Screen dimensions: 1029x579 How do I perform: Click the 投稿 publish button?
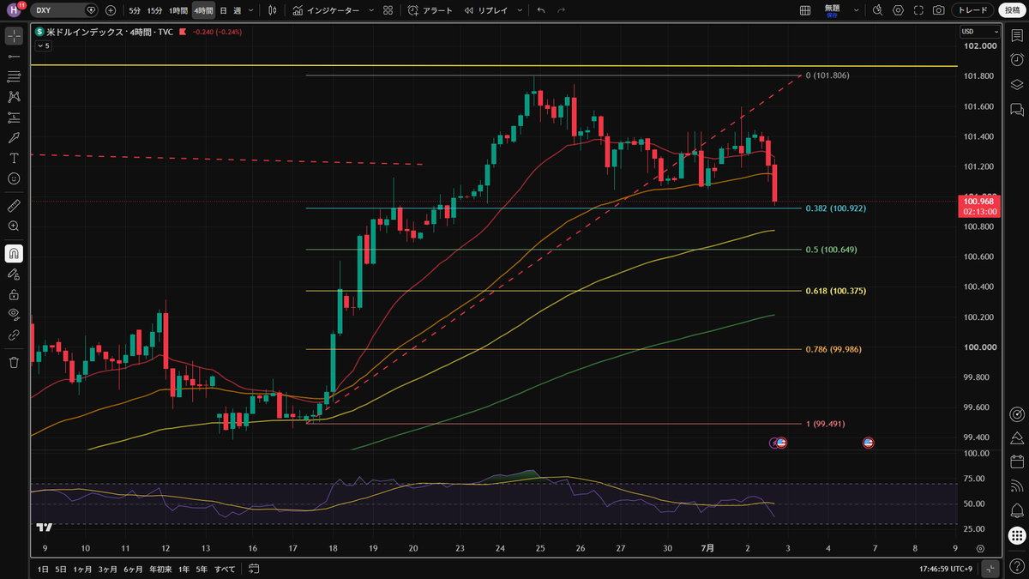point(1012,10)
